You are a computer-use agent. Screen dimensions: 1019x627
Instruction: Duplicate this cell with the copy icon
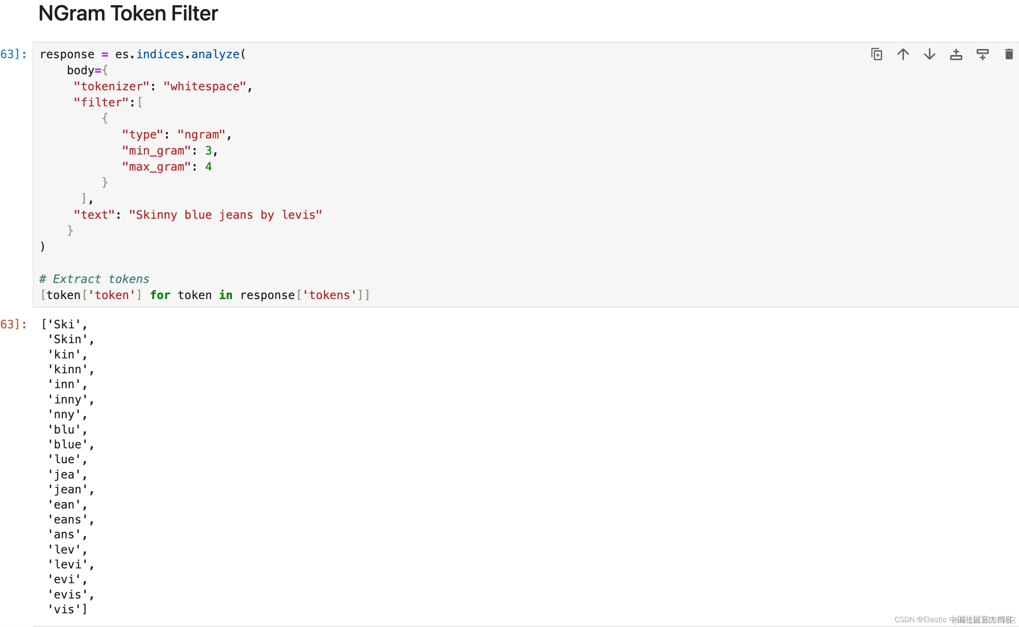click(876, 54)
